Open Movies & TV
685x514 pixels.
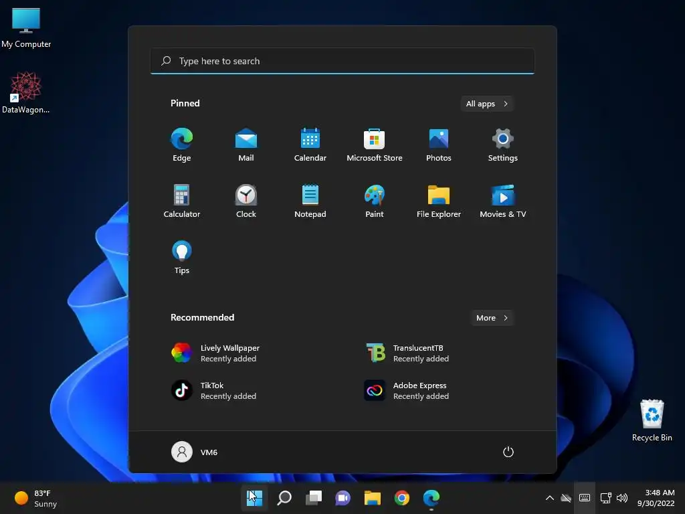pos(503,201)
